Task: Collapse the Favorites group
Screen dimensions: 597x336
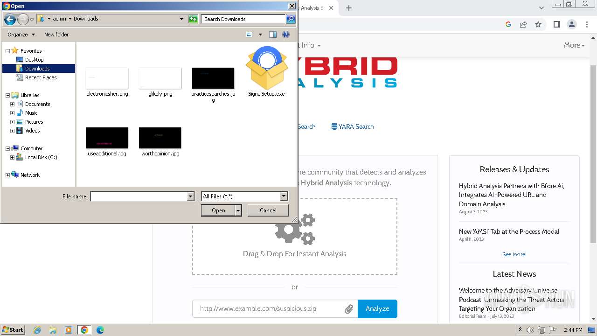Action: [x=7, y=51]
